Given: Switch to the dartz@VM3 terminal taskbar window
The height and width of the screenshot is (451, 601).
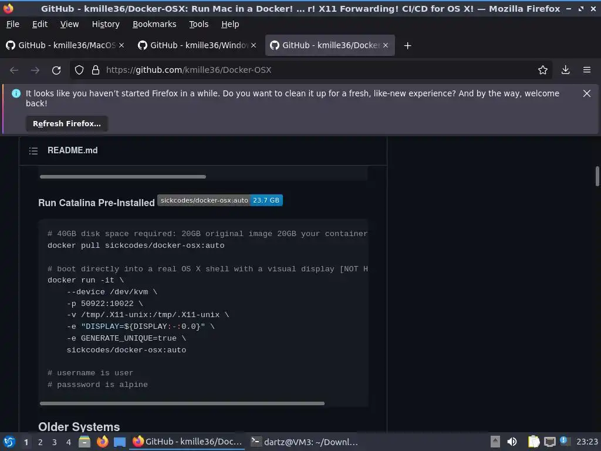Looking at the screenshot, I should click(x=305, y=442).
